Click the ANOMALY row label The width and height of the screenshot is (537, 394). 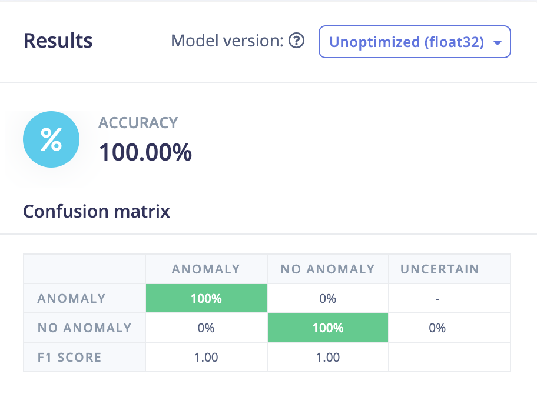click(x=71, y=299)
